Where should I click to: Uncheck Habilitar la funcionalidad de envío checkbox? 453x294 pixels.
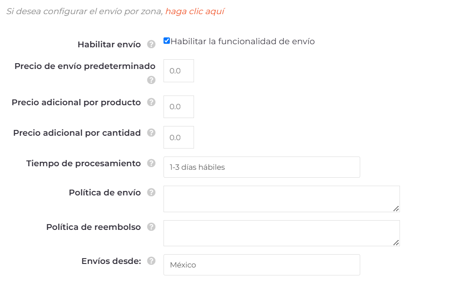167,41
